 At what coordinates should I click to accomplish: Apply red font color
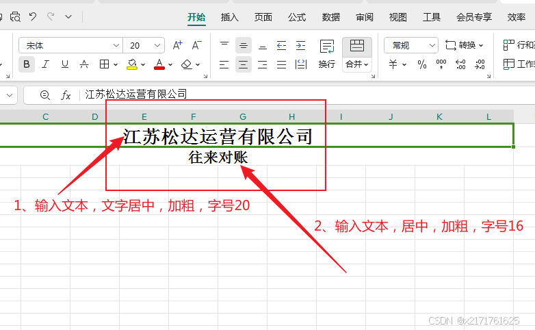(159, 64)
